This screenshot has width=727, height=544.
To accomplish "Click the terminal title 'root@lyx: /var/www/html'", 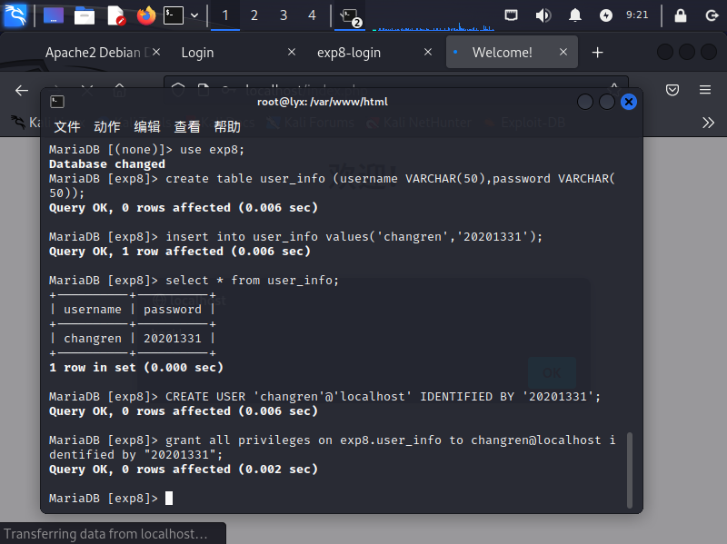I will pyautogui.click(x=323, y=102).
